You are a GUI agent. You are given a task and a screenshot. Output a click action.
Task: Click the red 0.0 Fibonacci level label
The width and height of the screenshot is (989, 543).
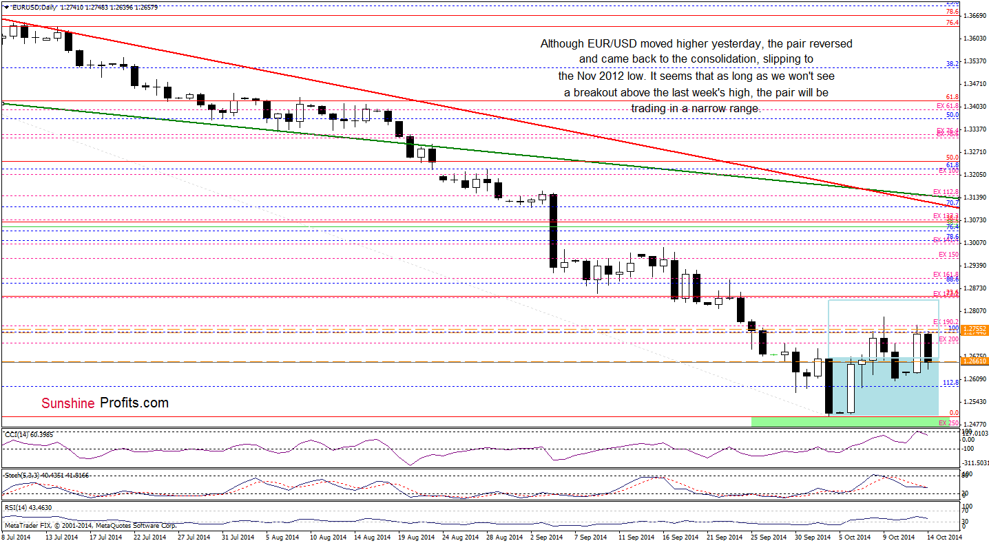pos(954,412)
